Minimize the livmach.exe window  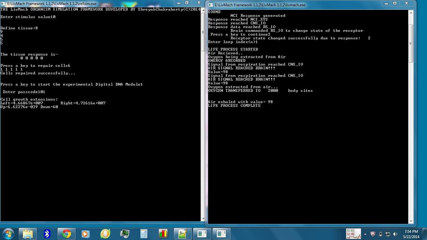tap(386, 3)
